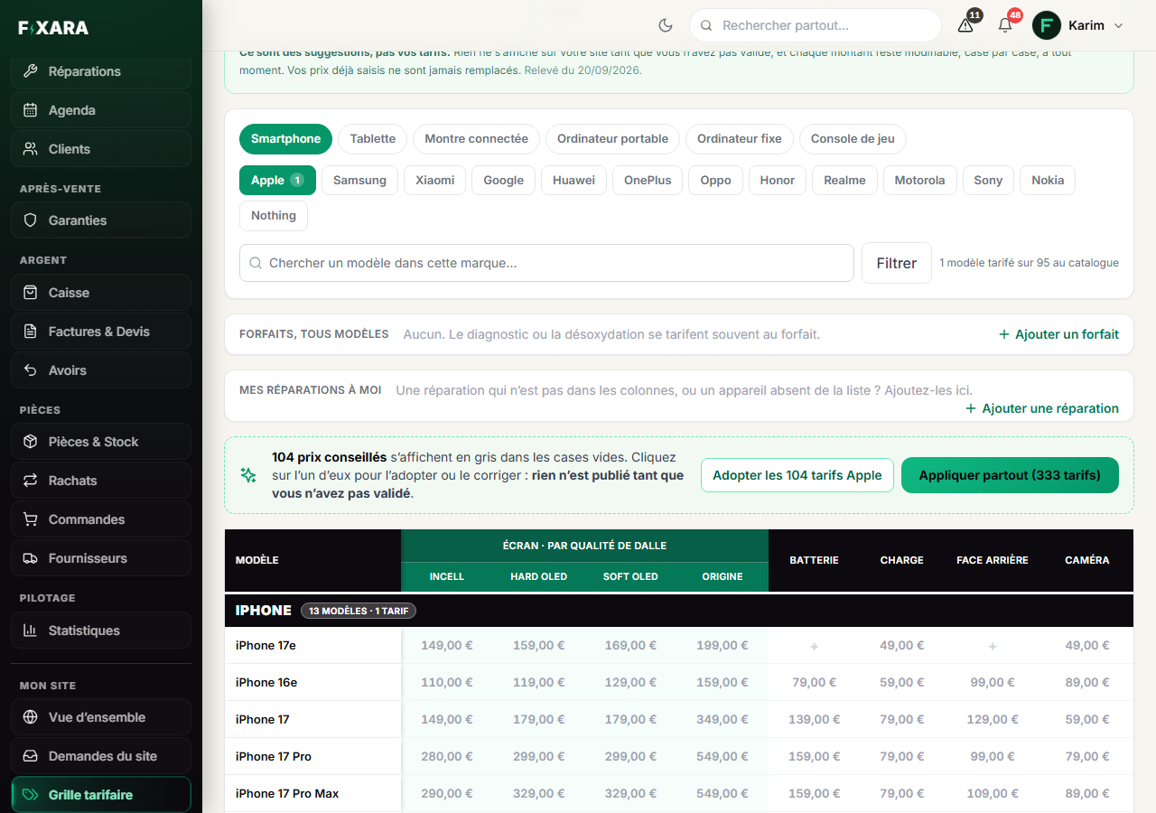The width and height of the screenshot is (1156, 813).
Task: Open Vue d'ensemble in the sidebar
Action: [x=101, y=717]
